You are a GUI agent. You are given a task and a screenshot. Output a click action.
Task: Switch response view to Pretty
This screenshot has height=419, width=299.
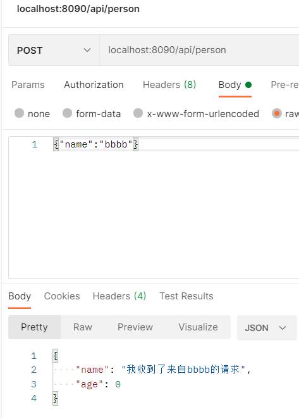[34, 327]
